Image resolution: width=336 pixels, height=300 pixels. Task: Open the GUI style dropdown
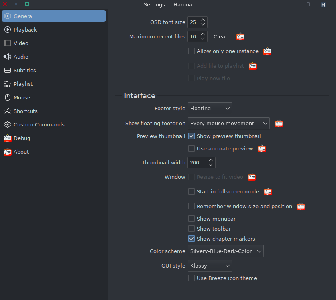point(210,266)
